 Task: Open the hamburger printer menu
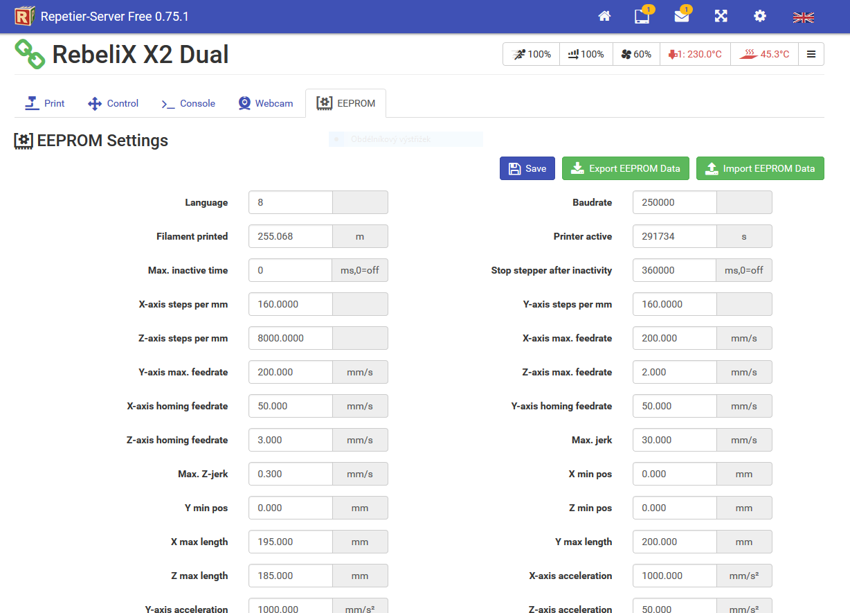(x=811, y=54)
